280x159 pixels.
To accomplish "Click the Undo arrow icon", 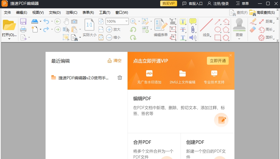I will (x=46, y=21).
